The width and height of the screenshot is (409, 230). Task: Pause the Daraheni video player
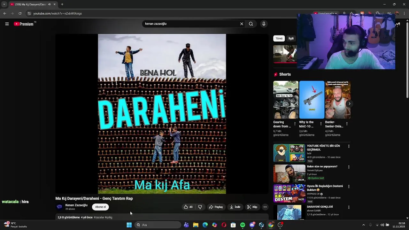162,114
